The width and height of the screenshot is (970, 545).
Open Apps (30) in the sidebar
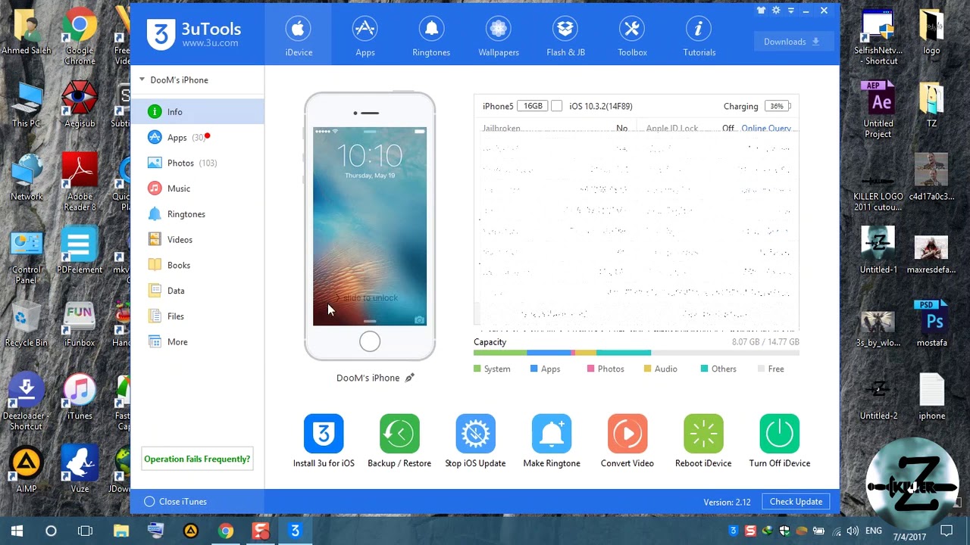click(197, 137)
